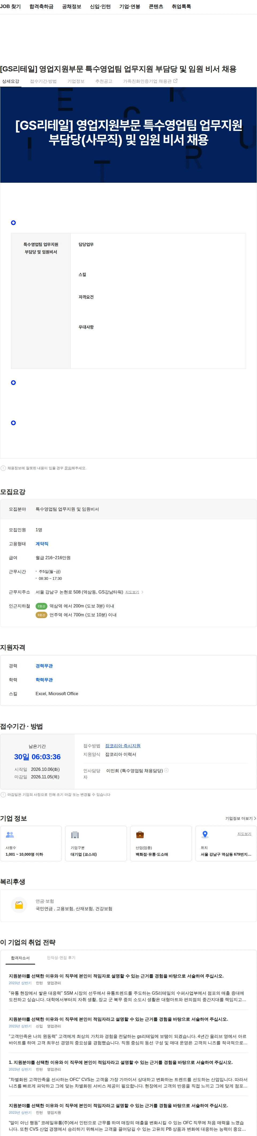Click the 위치 map pin icon

click(x=205, y=835)
